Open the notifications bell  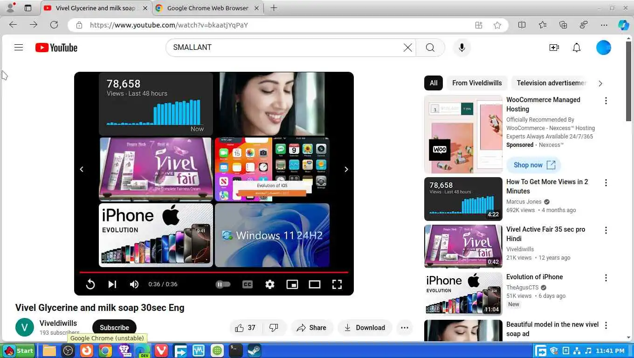coord(577,48)
